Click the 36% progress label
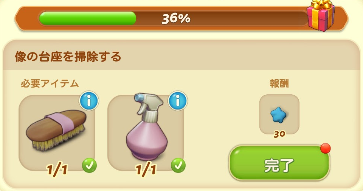This screenshot has width=363, height=191. point(176,18)
